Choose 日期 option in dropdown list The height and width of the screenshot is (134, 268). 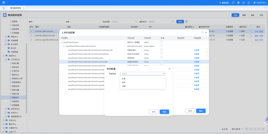124,86
